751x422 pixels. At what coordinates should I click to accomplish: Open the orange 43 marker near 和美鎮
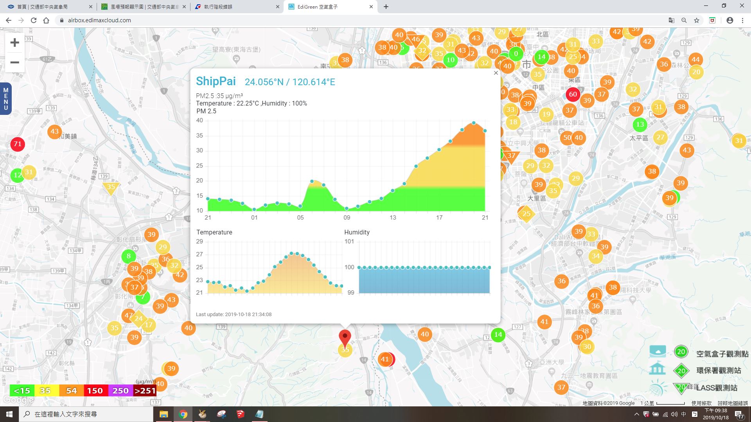coord(54,132)
